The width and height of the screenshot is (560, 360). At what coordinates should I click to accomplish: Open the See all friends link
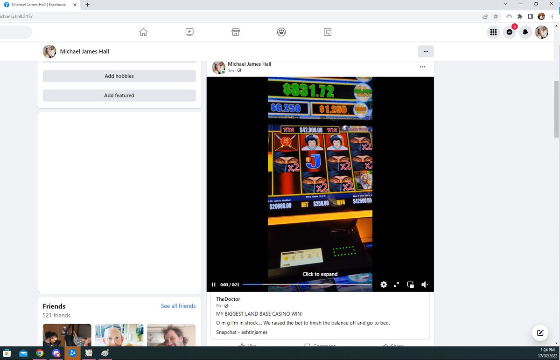pyautogui.click(x=178, y=306)
